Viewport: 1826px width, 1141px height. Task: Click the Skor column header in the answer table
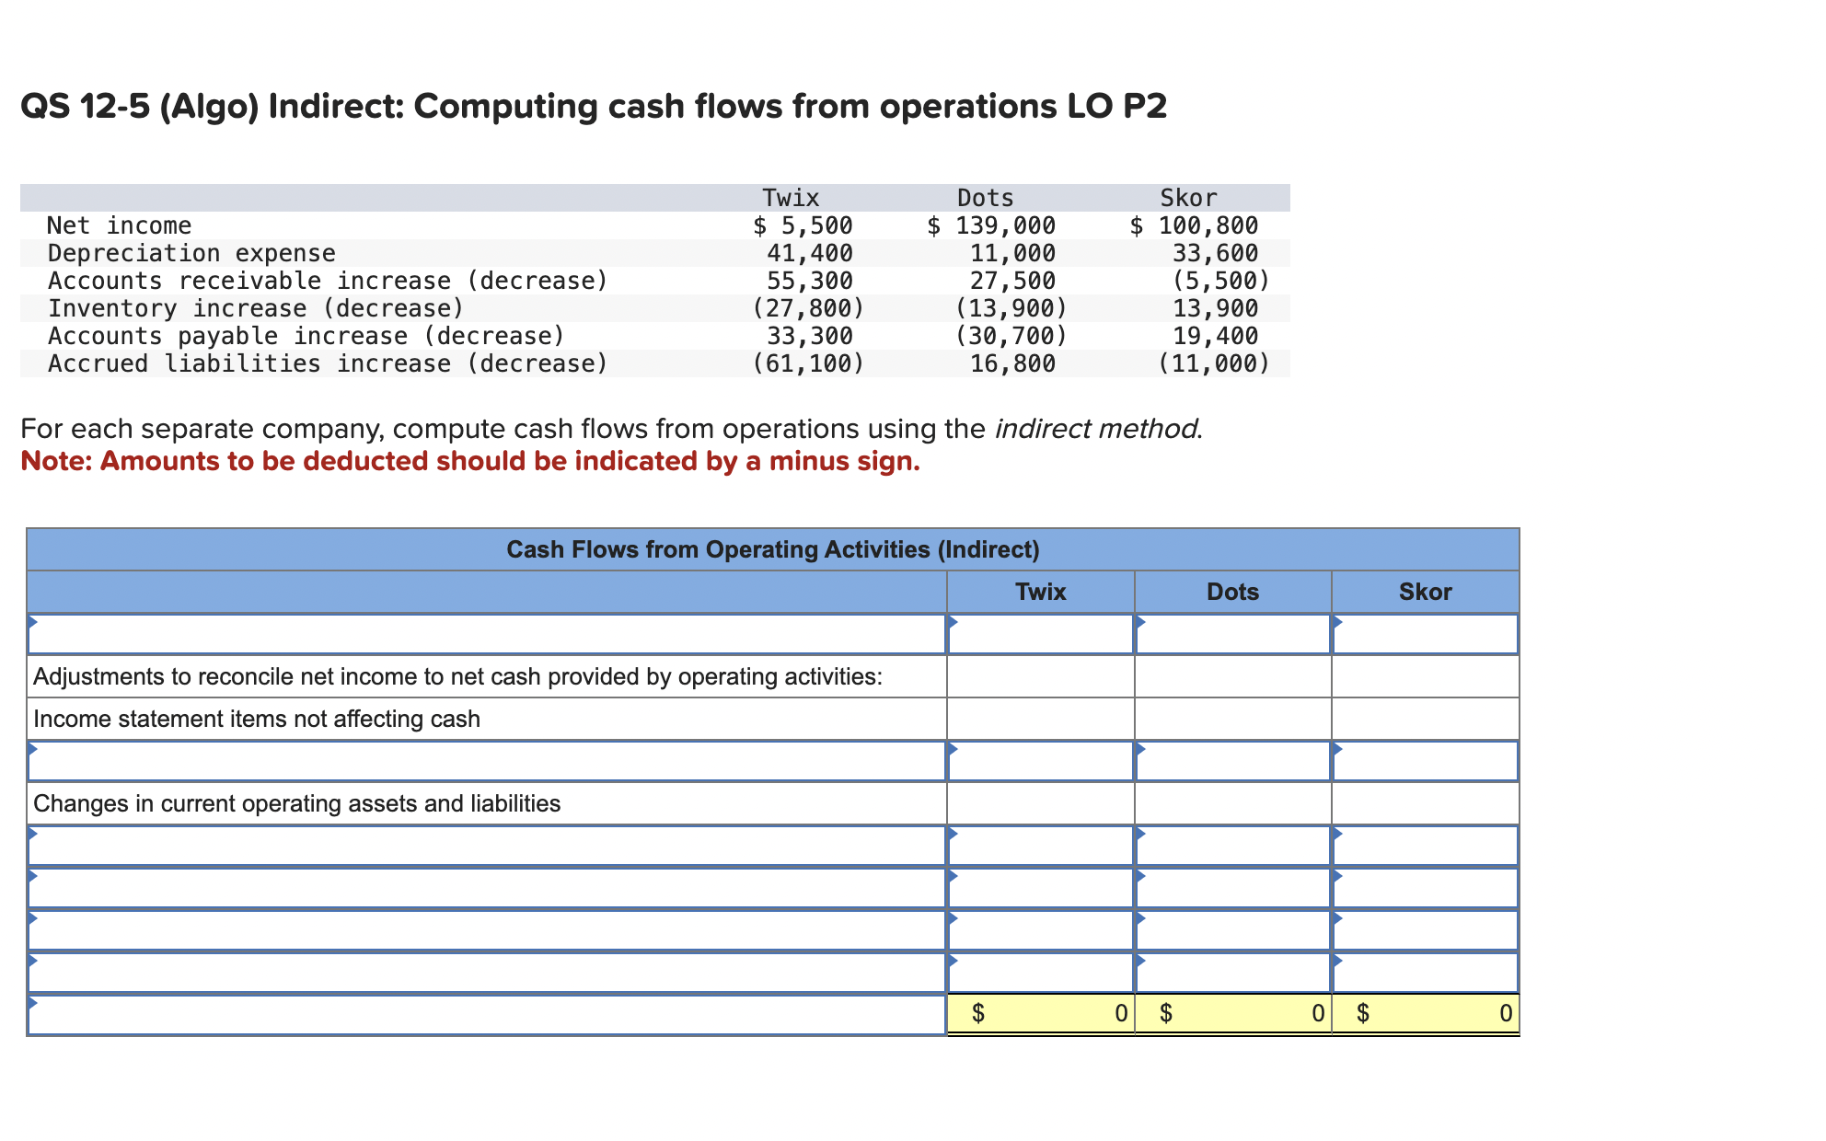(x=1427, y=592)
